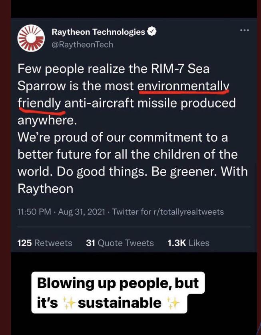View the 1.3K Likes list

pos(188,243)
